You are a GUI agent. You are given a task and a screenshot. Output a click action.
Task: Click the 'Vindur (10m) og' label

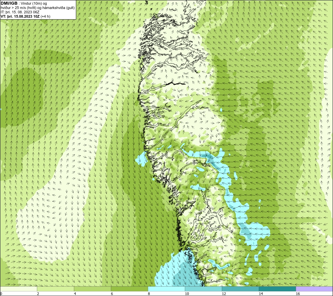click(34, 4)
